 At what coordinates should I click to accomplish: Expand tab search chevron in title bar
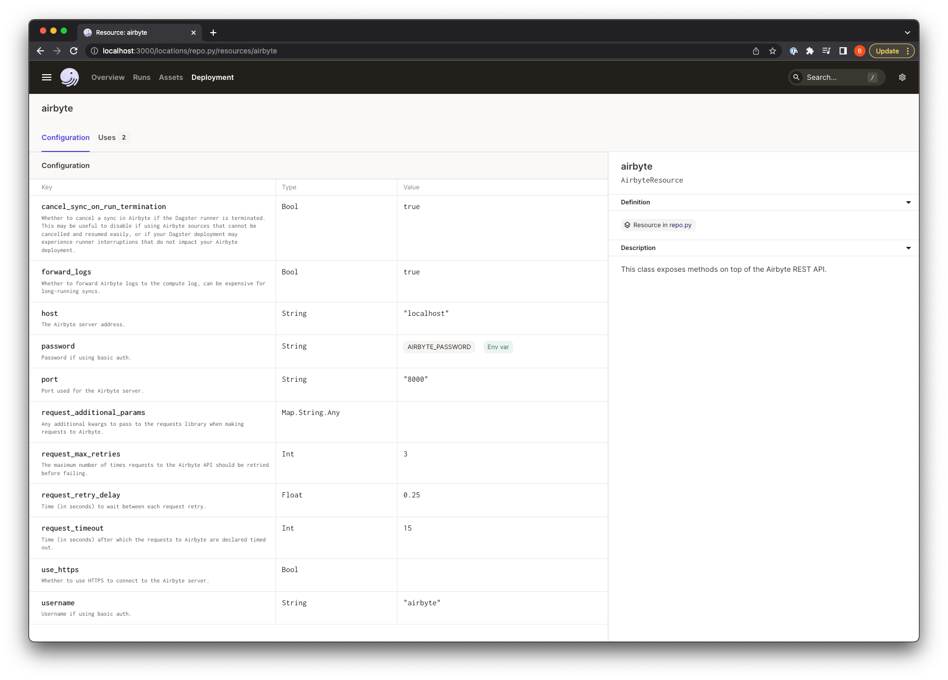(908, 33)
